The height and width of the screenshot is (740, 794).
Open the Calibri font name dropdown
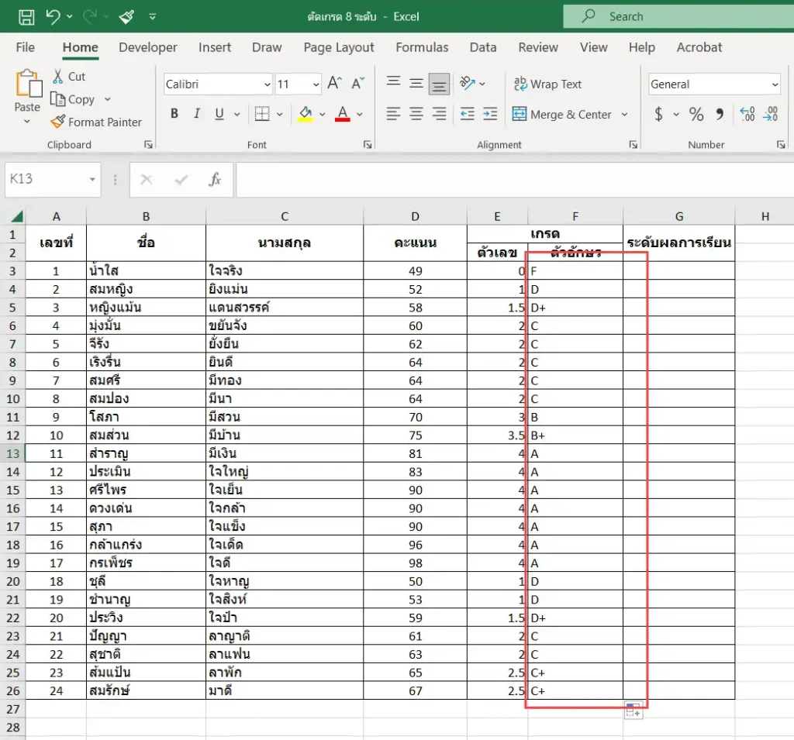(x=268, y=84)
